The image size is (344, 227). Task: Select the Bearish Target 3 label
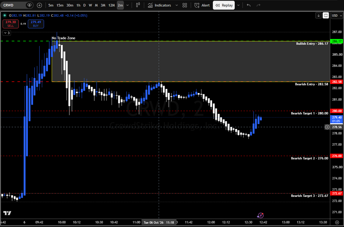pyautogui.click(x=310, y=196)
